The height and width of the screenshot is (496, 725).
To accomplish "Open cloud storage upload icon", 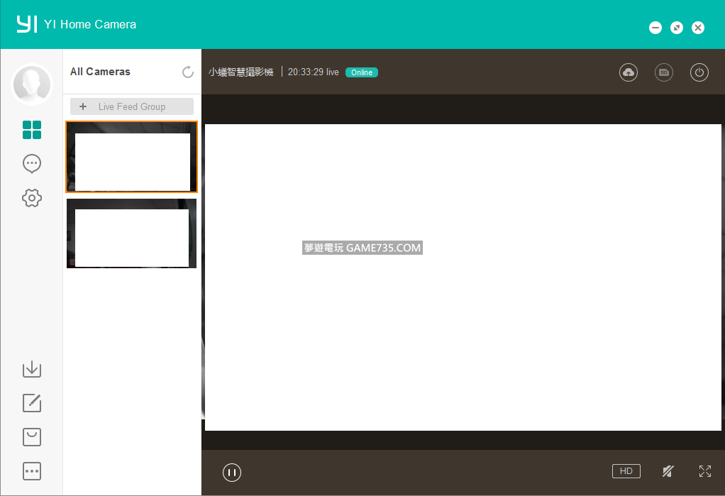I will point(629,72).
